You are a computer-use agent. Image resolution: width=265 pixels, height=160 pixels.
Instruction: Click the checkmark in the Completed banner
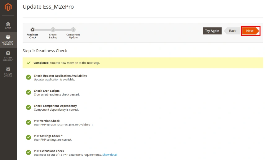click(29, 63)
